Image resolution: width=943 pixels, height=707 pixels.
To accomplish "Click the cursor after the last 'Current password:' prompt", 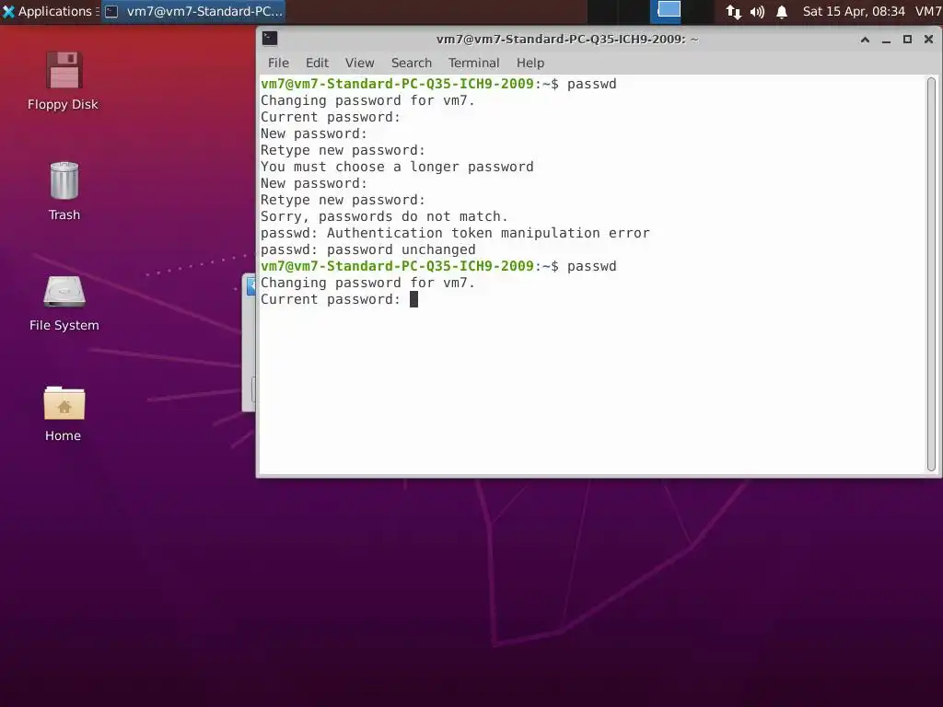I will point(413,299).
